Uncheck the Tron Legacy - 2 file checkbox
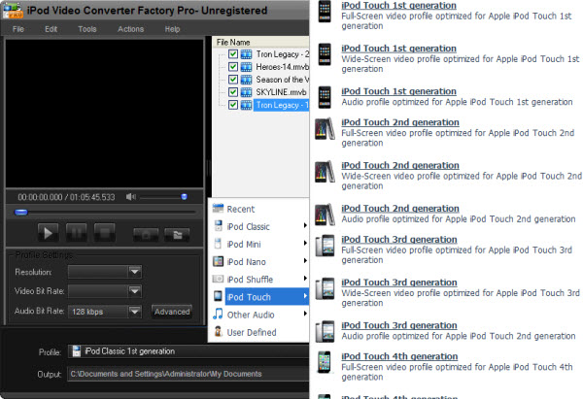This screenshot has height=399, width=583. [233, 54]
